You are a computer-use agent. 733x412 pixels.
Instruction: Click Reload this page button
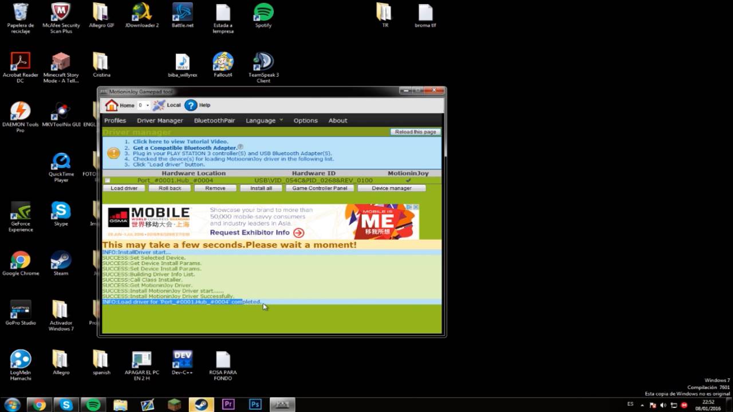pos(416,132)
